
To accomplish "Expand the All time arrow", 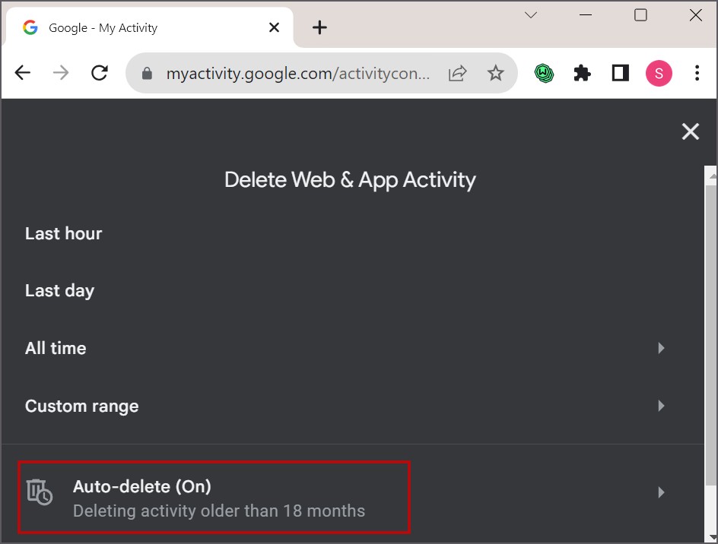I will tap(661, 348).
